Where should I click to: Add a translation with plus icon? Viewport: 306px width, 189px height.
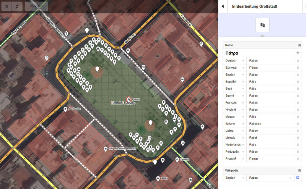click(298, 53)
